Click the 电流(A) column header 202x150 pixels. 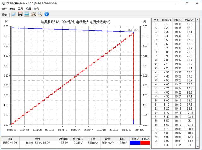tap(166, 20)
